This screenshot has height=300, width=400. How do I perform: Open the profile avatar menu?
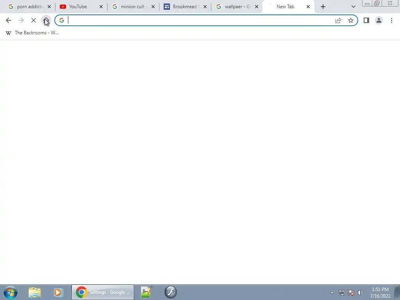pyautogui.click(x=379, y=20)
